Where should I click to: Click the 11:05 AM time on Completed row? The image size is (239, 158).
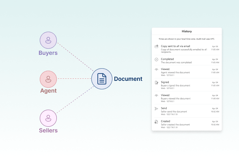215,63
